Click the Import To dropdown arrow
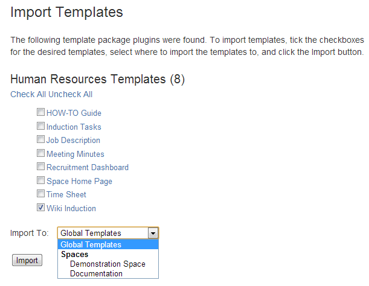The height and width of the screenshot is (286, 369). pyautogui.click(x=153, y=234)
